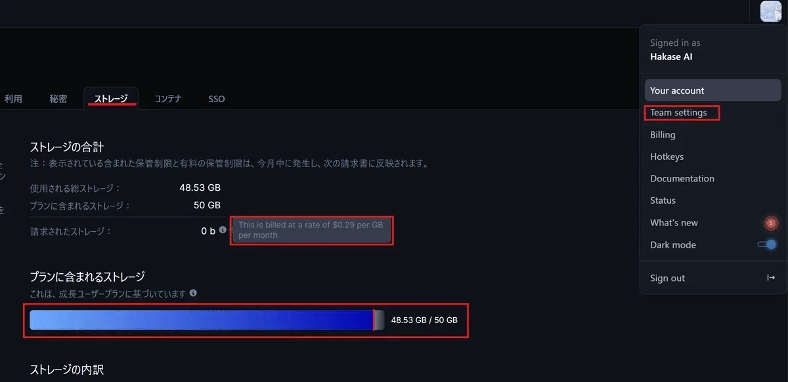Switch to the 利用 tab
This screenshot has width=788, height=382.
tap(13, 99)
